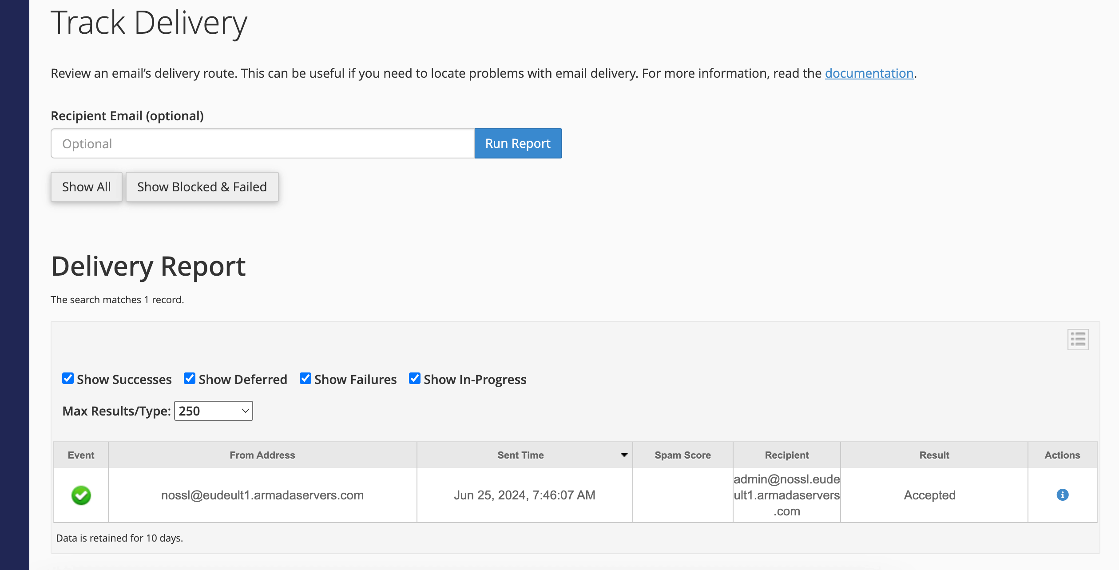The width and height of the screenshot is (1119, 570).
Task: Sort by the Event column header
Action: pyautogui.click(x=81, y=455)
